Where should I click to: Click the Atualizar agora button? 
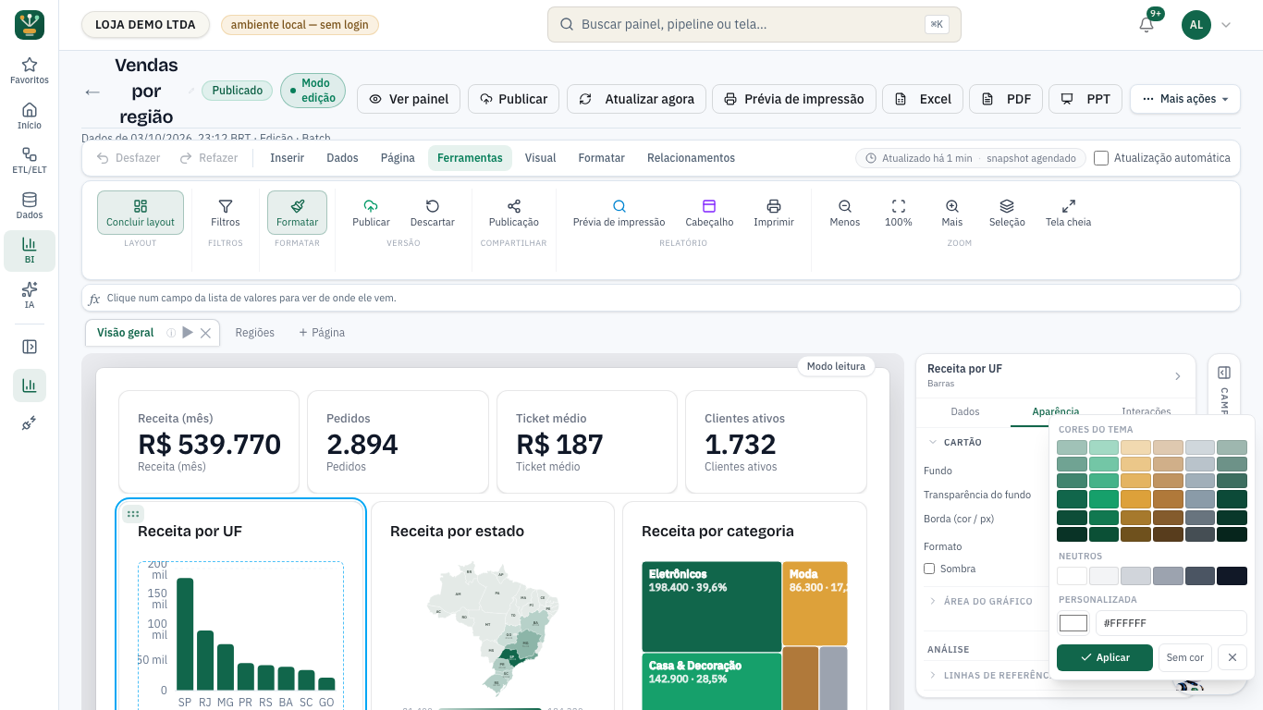pyautogui.click(x=637, y=99)
